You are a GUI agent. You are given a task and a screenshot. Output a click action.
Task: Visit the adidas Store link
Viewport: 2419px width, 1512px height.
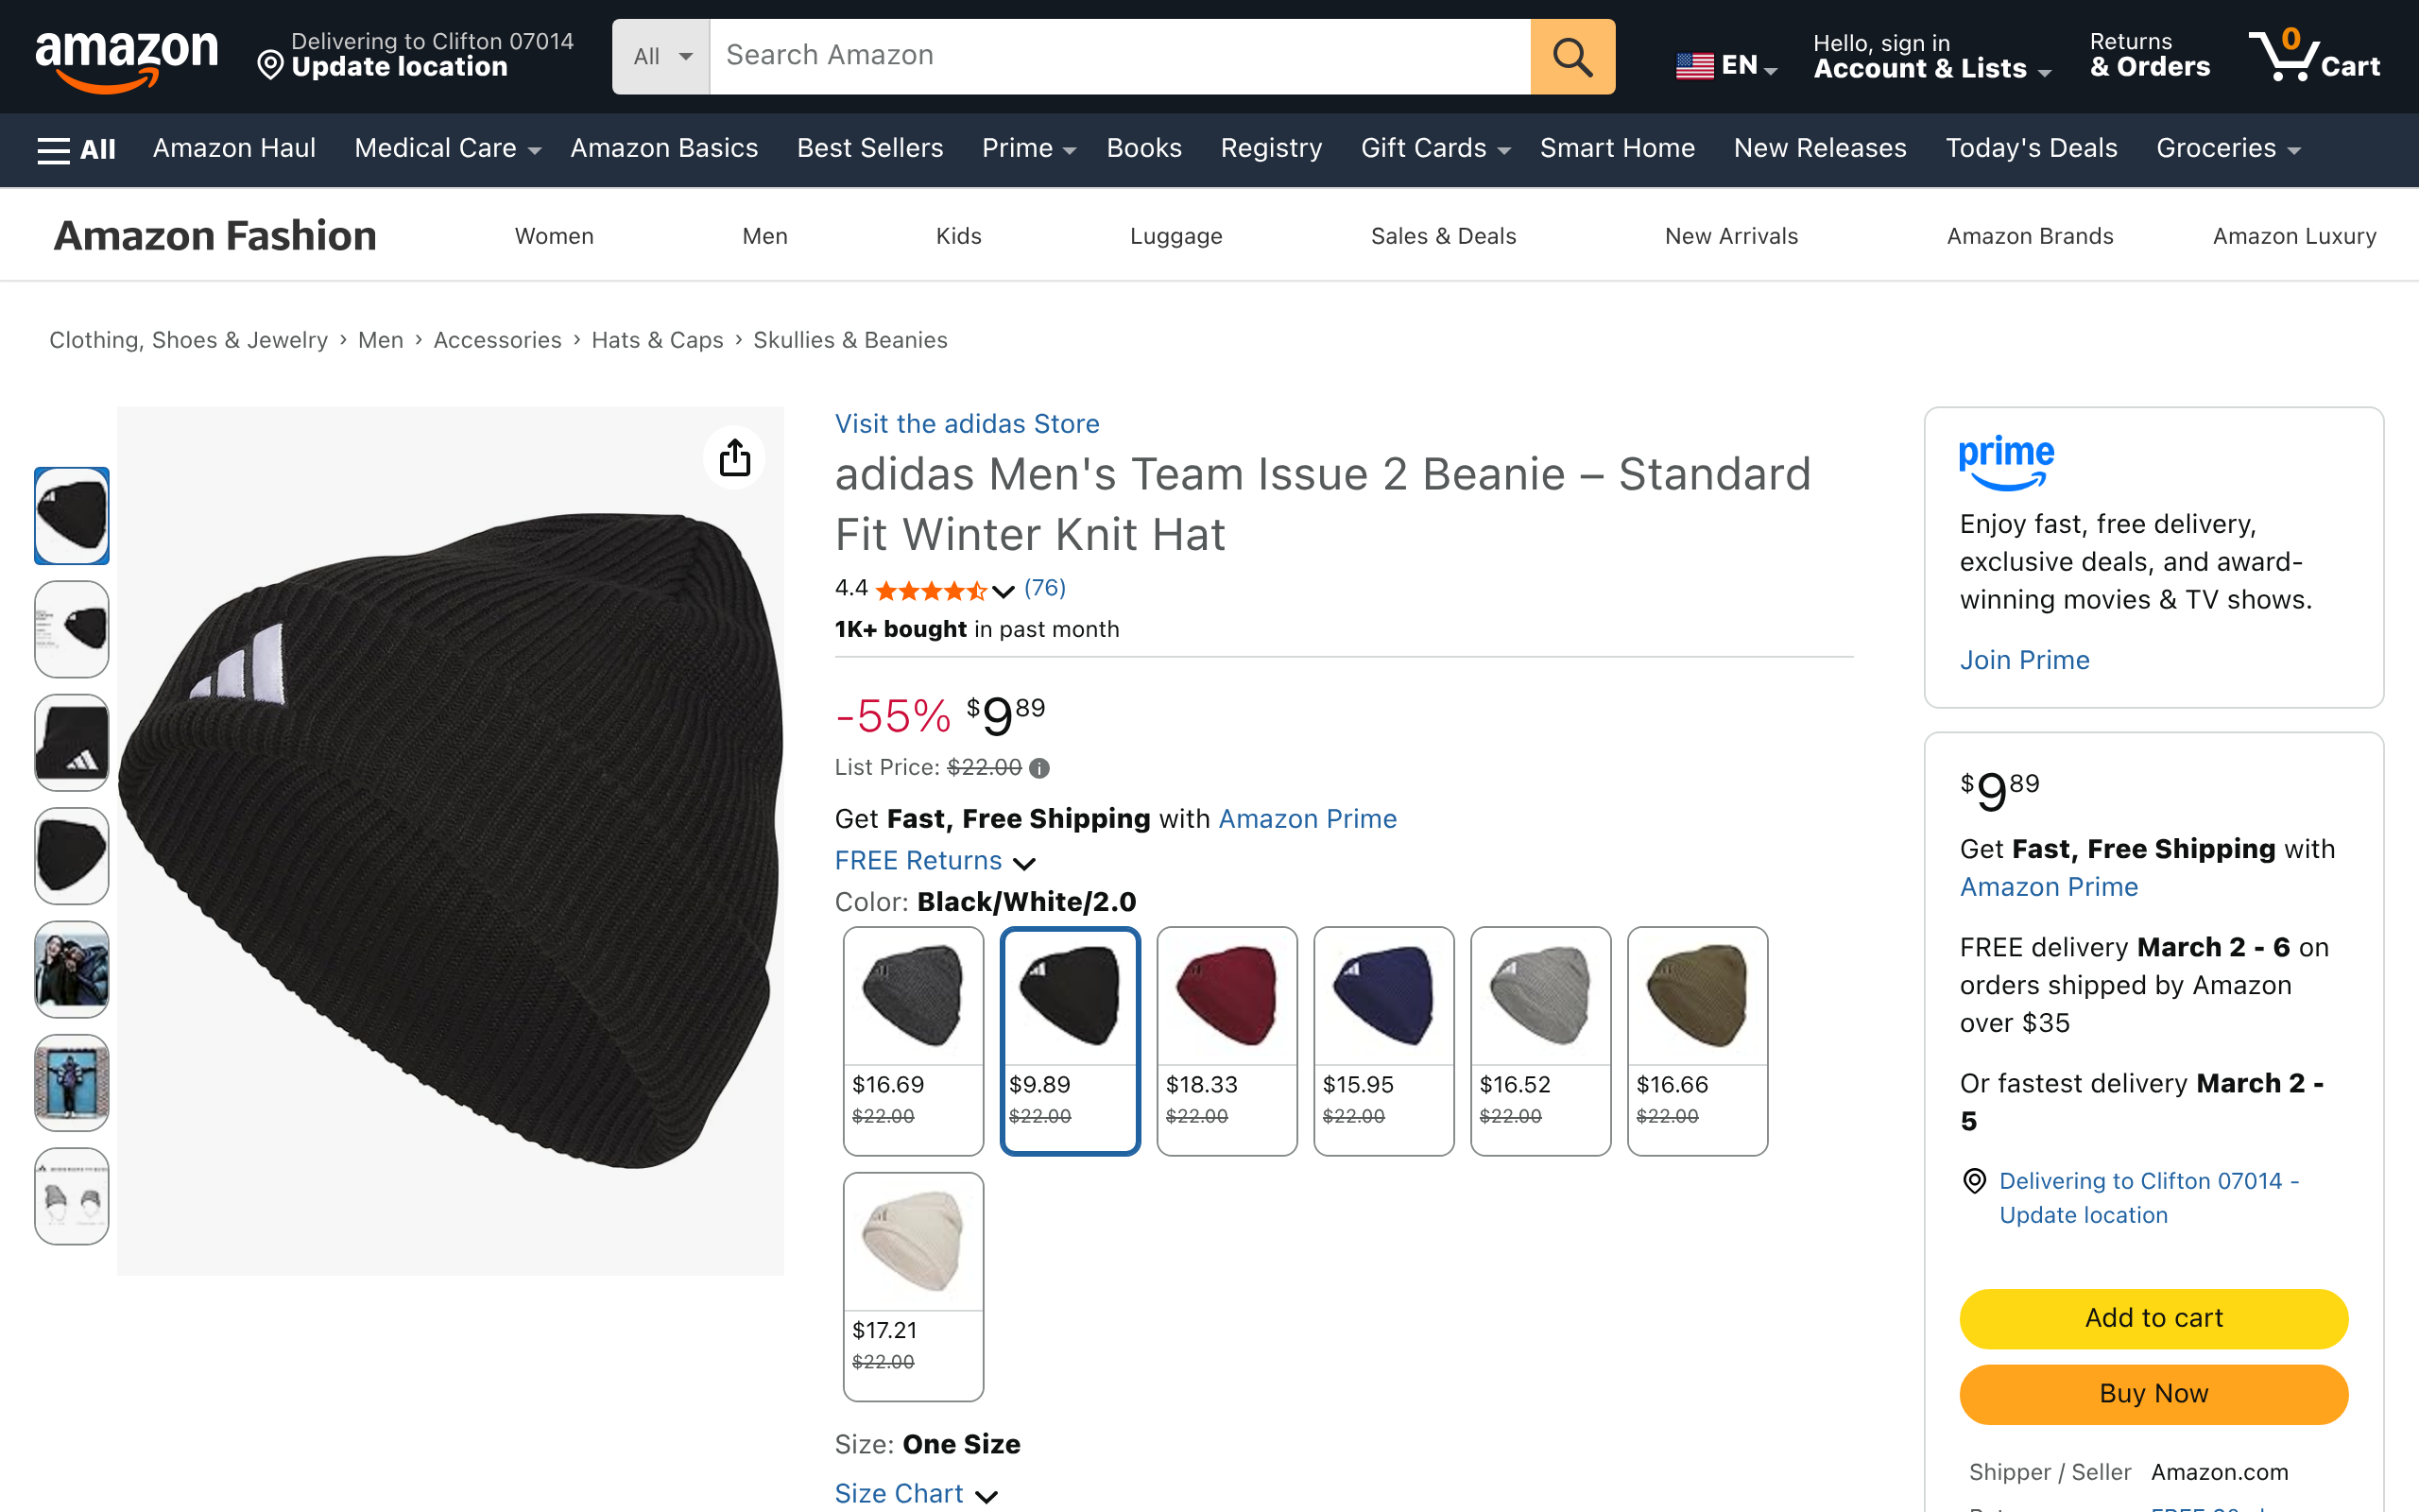point(967,424)
